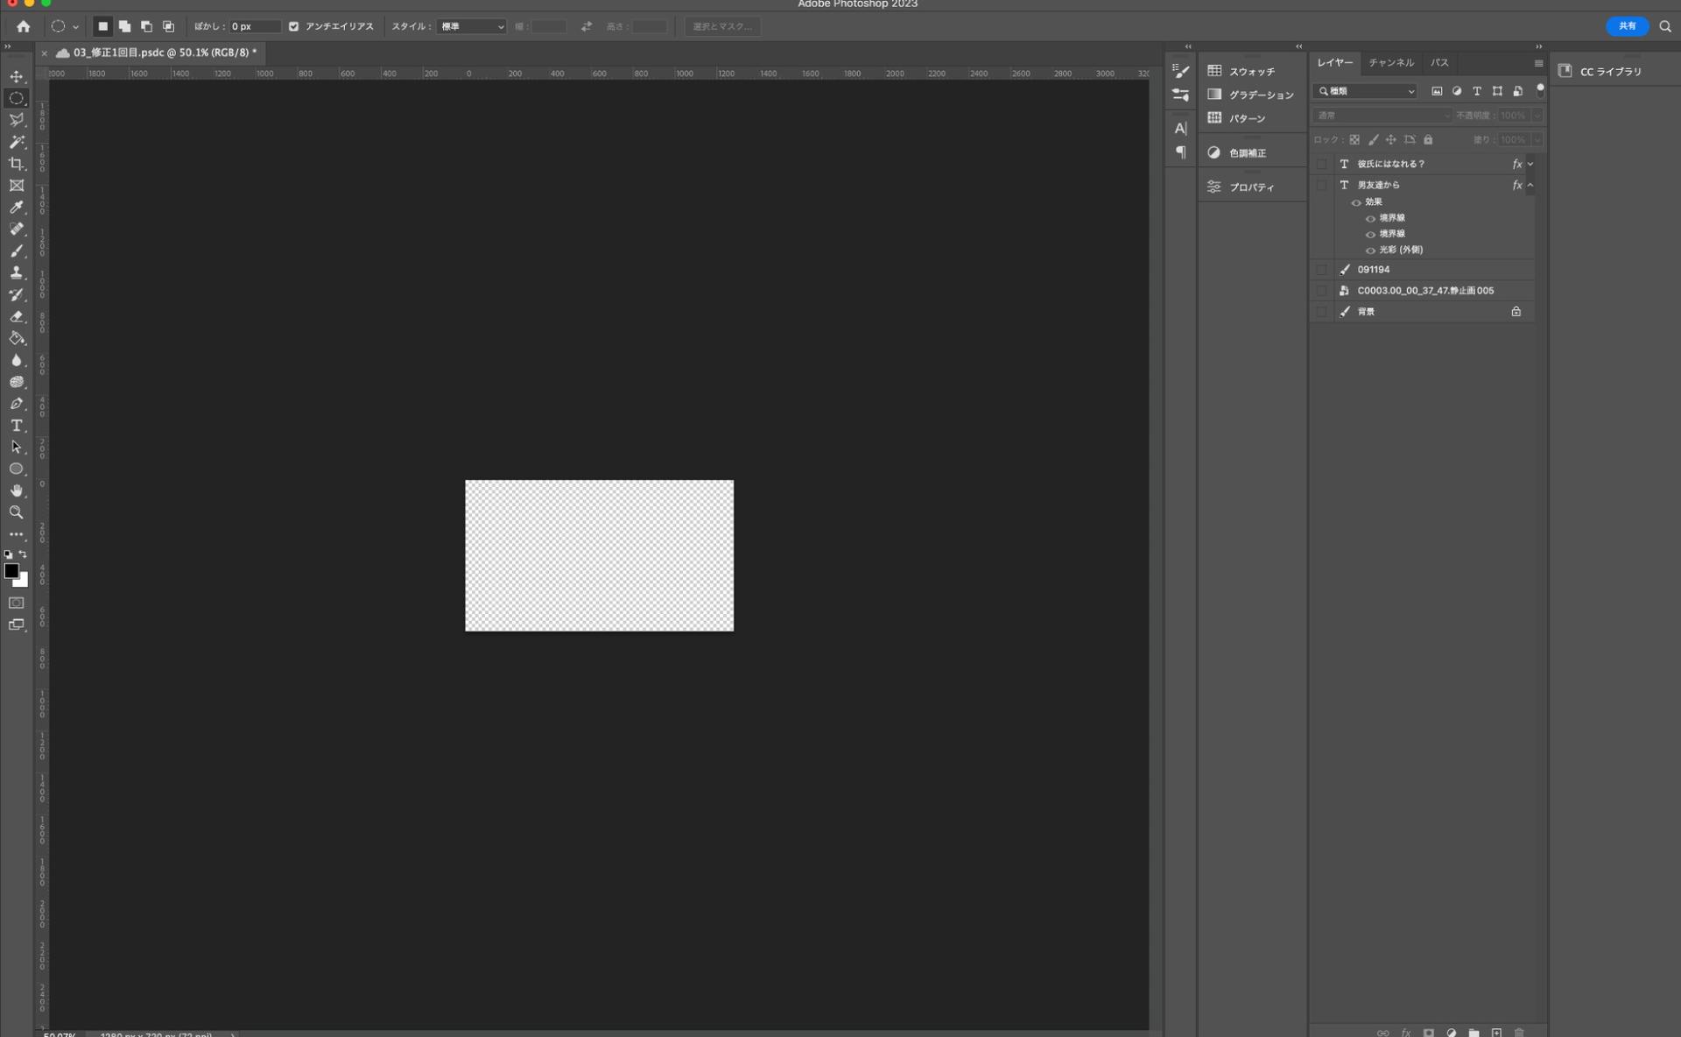Click the foreground color swatch
The height and width of the screenshot is (1037, 1681).
pyautogui.click(x=11, y=571)
